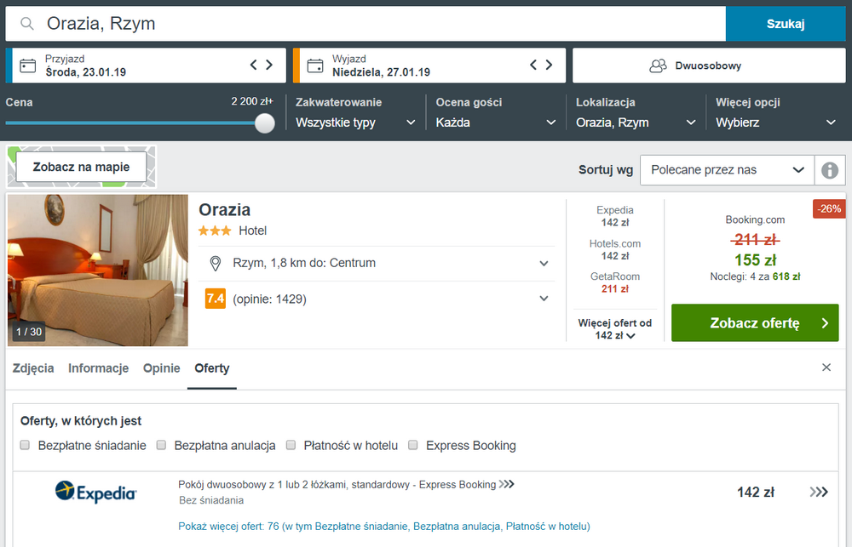Click the 7.4 rating badge

click(216, 299)
